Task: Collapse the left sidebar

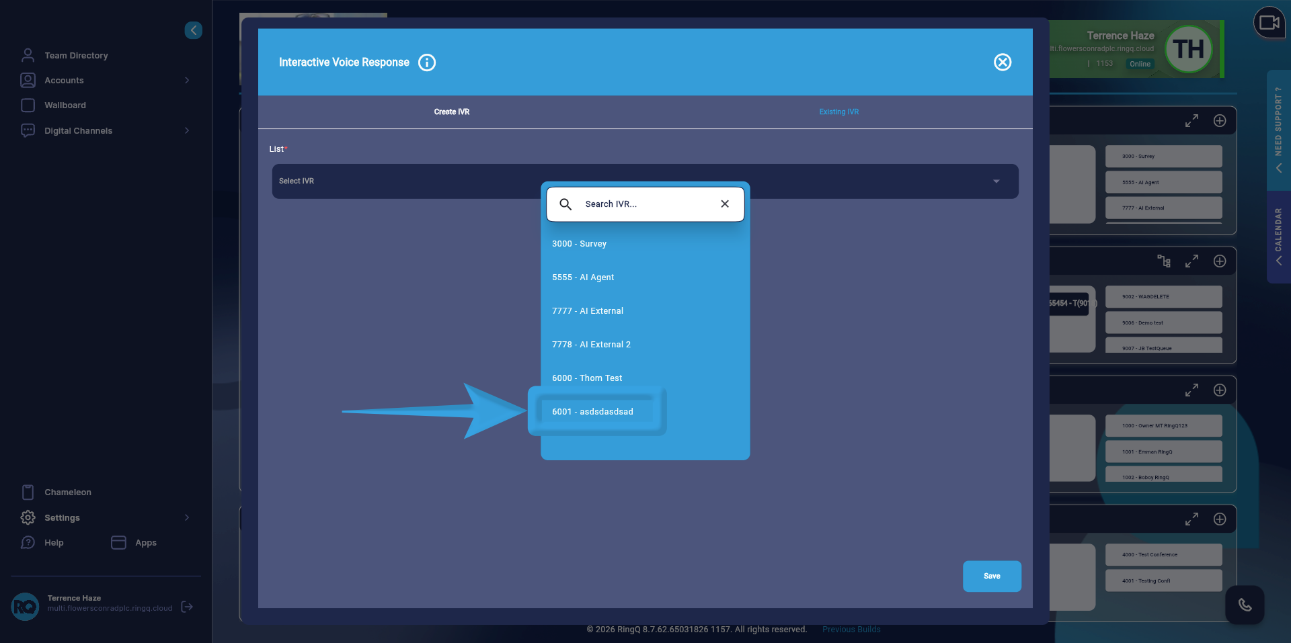Action: click(194, 30)
